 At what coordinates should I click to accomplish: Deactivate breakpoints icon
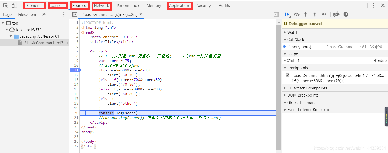tap(336, 14)
